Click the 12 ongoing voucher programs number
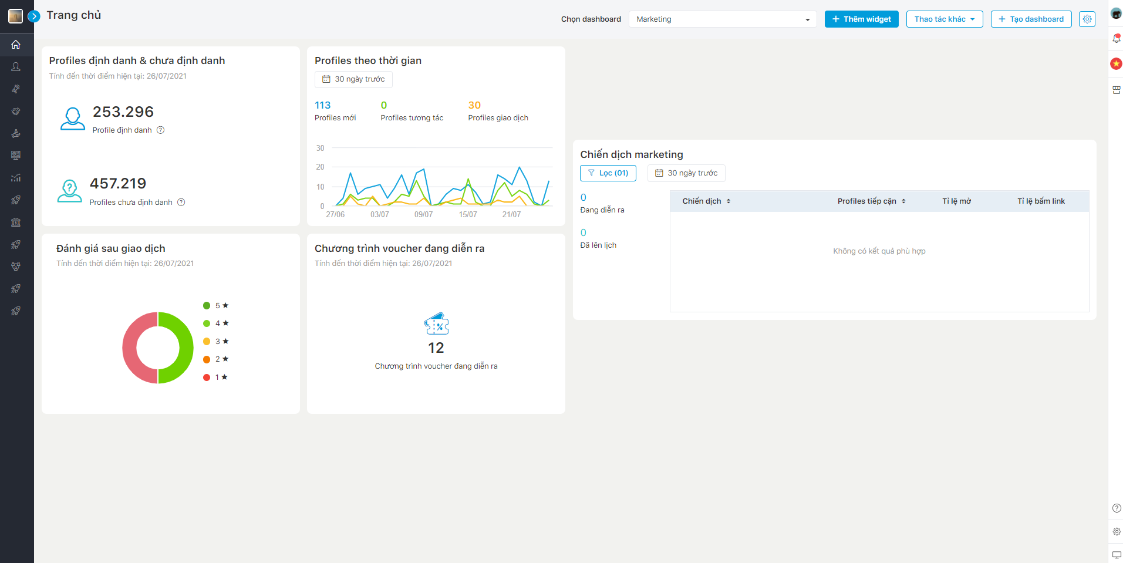 point(436,348)
